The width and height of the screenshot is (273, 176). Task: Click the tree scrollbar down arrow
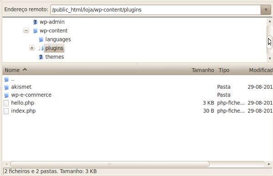[270, 59]
